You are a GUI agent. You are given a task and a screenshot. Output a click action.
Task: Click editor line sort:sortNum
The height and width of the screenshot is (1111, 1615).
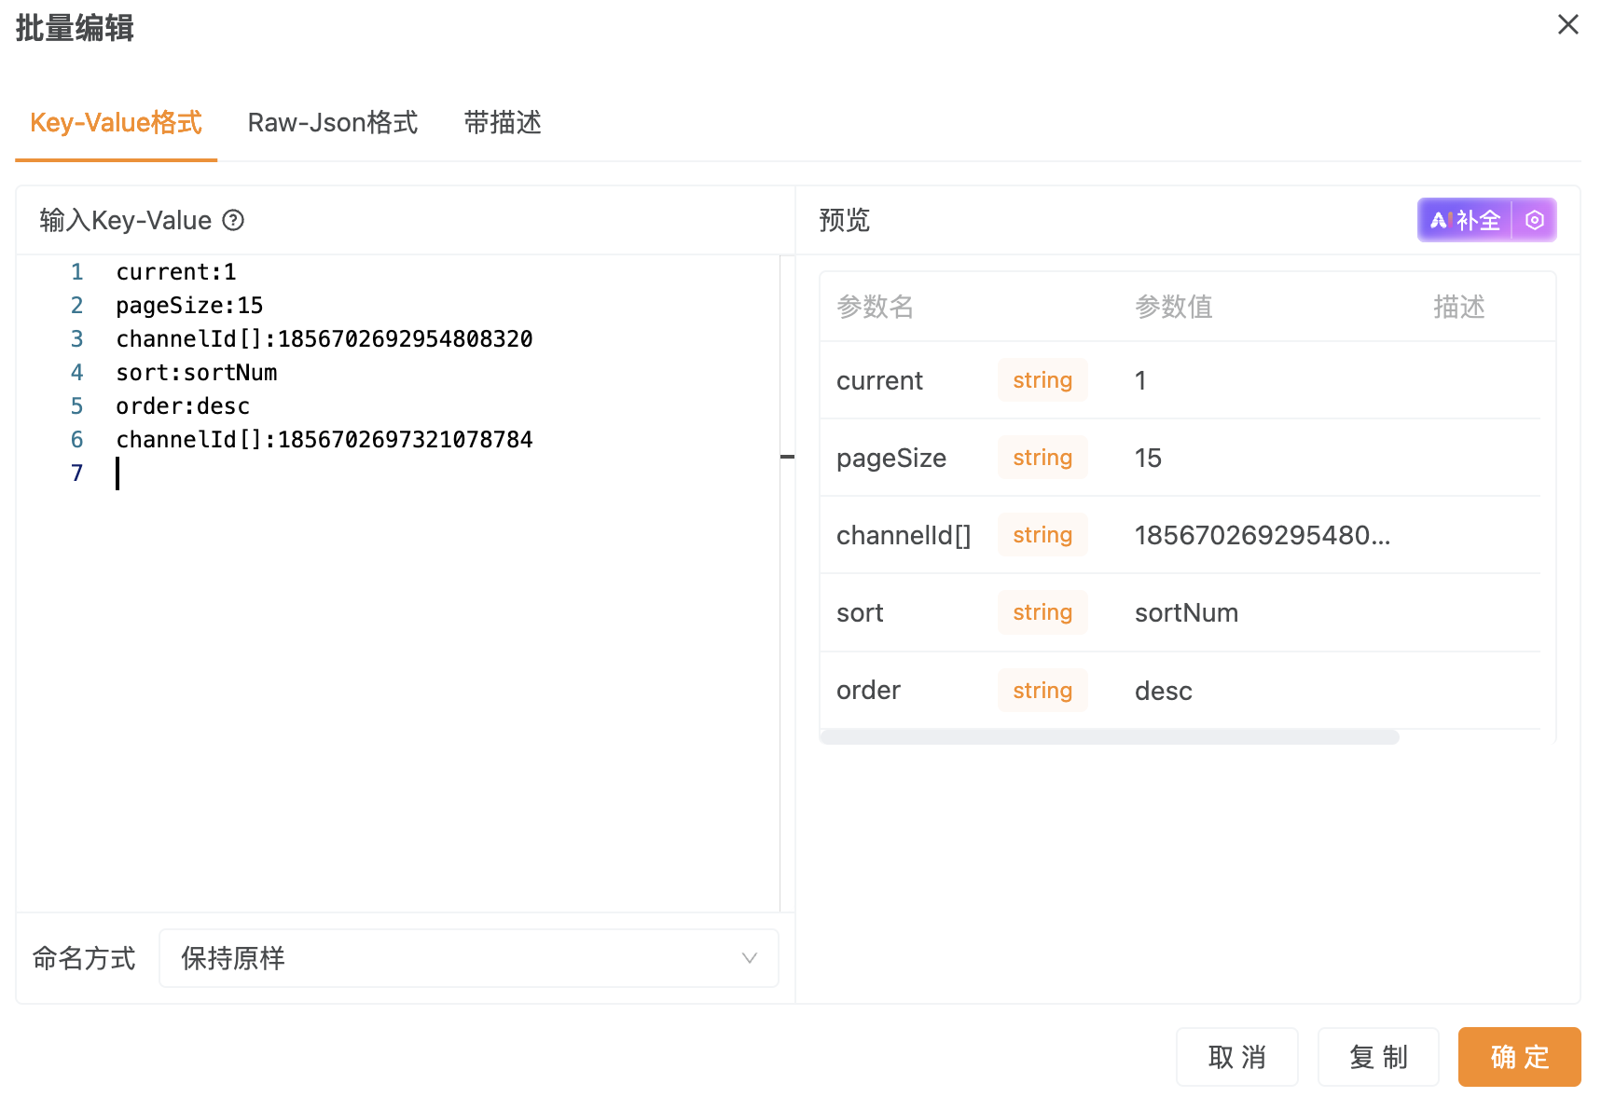[197, 373]
